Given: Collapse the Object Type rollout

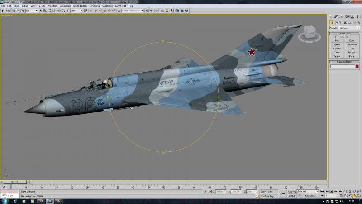Looking at the screenshot, I should (x=344, y=34).
